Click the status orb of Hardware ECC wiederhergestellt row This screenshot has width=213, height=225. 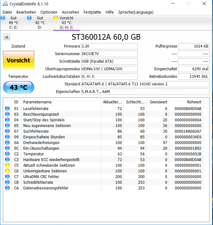point(7,159)
